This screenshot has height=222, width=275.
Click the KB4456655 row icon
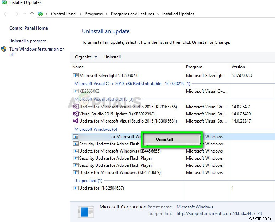tap(75, 151)
